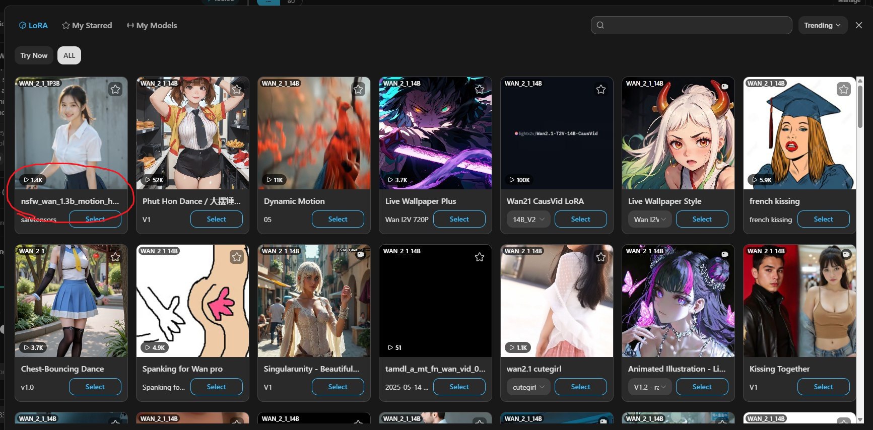Toggle star on nsfw_wan_1.3b_motion card
The height and width of the screenshot is (430, 873).
point(115,90)
